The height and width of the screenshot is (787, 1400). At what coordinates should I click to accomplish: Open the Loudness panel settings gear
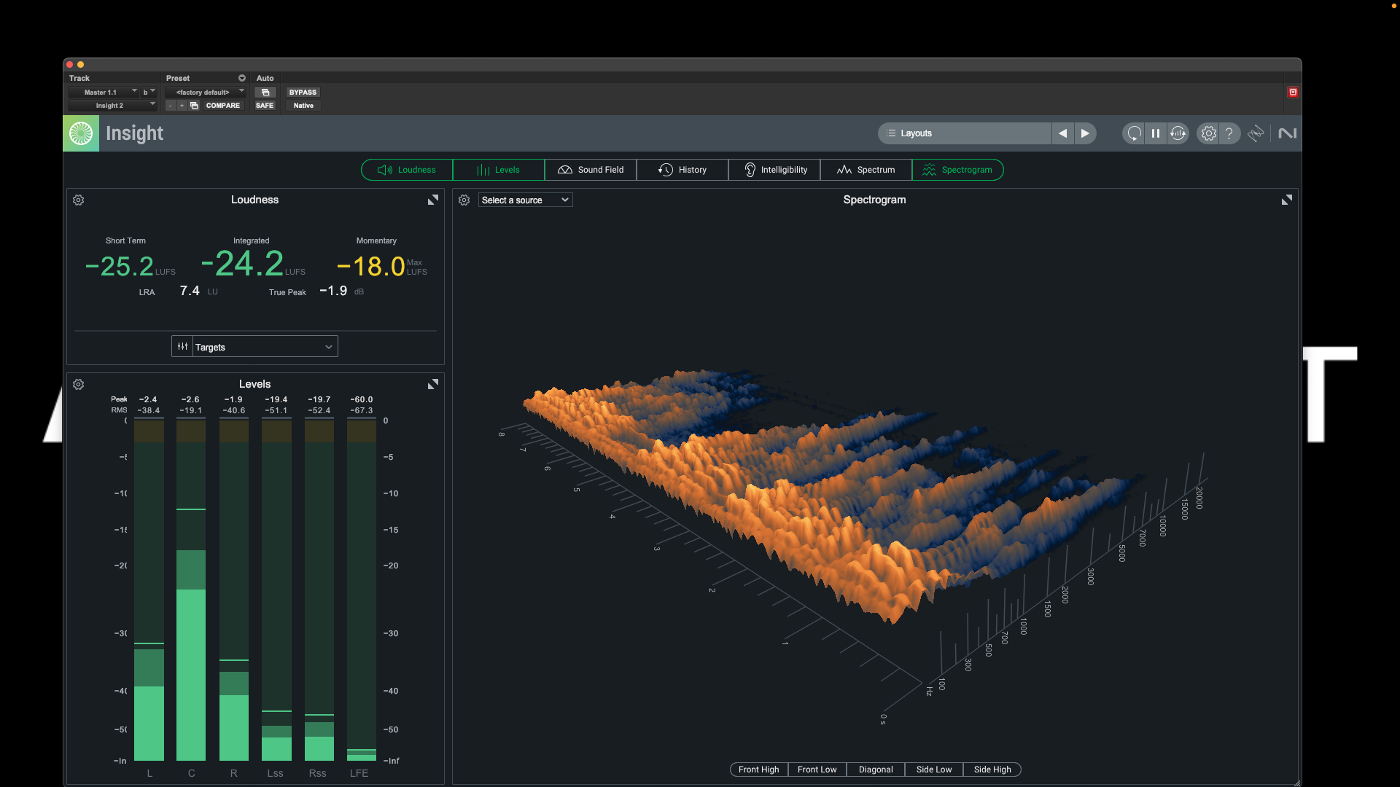pyautogui.click(x=79, y=200)
